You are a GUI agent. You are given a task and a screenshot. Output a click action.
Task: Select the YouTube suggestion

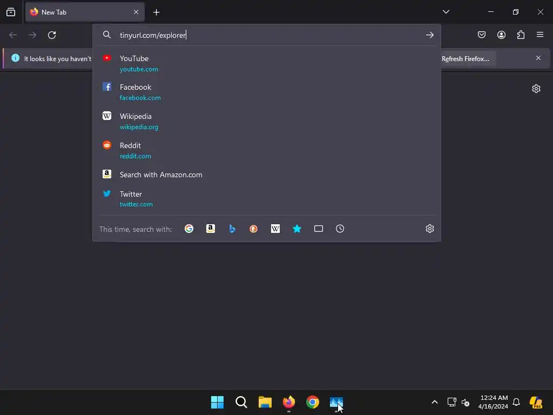[267, 63]
